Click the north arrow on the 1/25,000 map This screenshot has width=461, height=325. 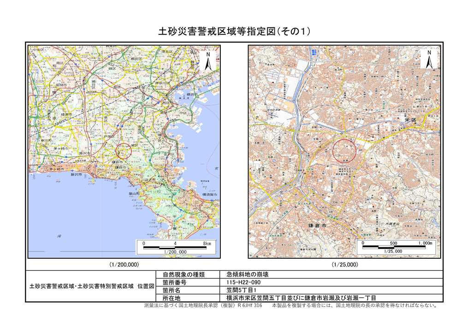click(x=429, y=60)
